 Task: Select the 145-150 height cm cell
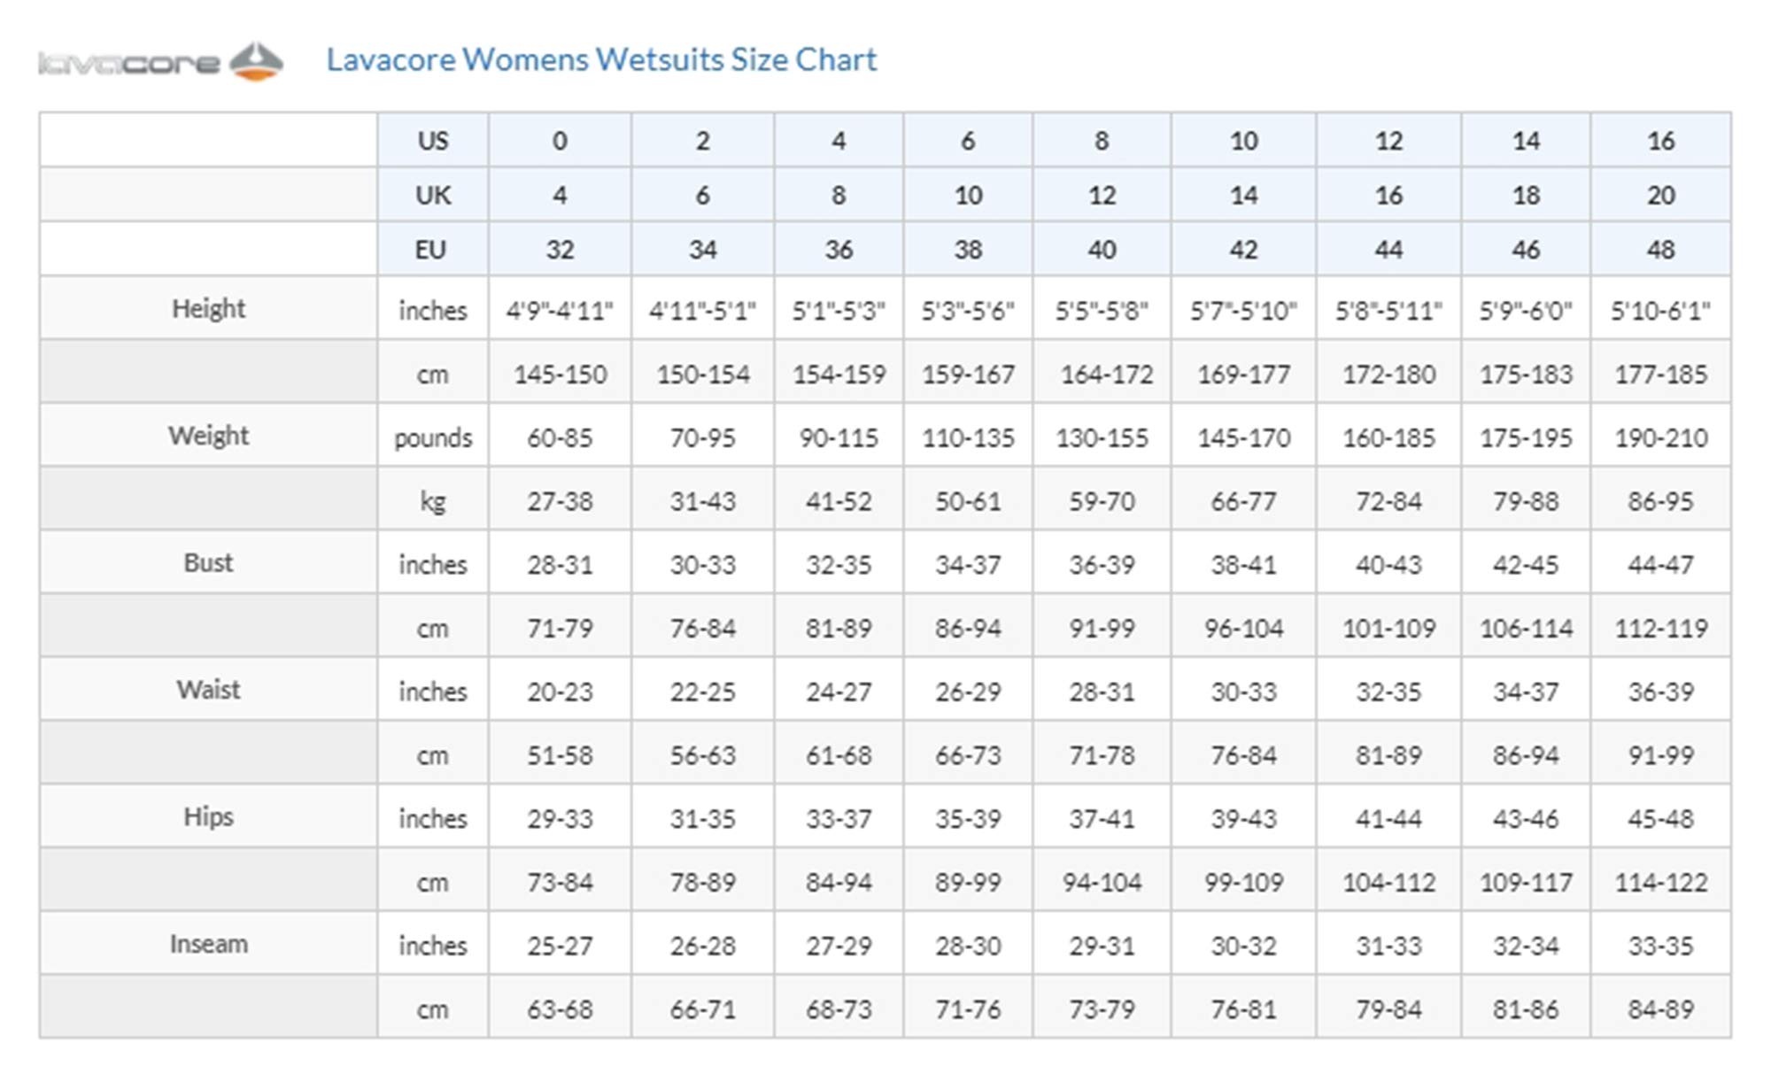560,374
